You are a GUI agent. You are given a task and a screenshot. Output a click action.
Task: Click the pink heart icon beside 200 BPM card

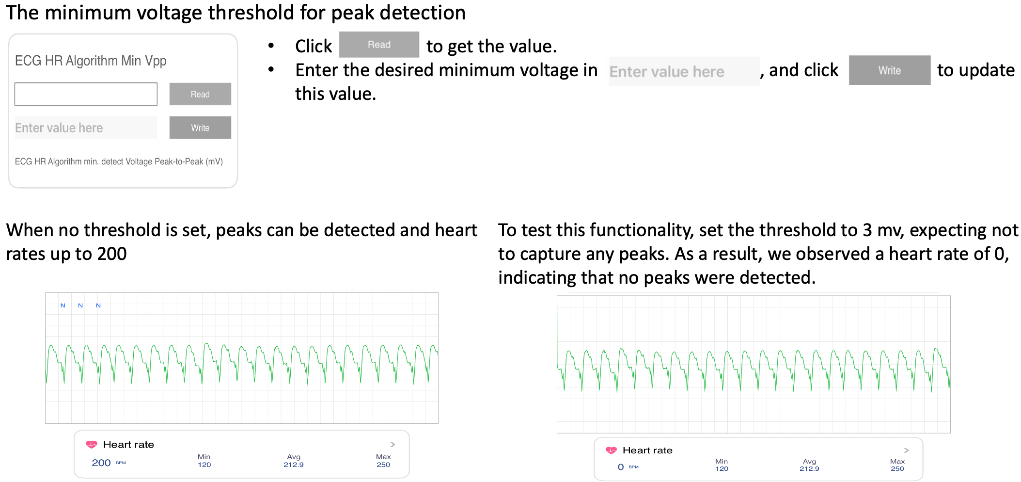pyautogui.click(x=92, y=444)
